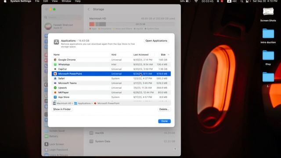
Task: Open System Settings menu in menu bar
Action: (21, 1)
